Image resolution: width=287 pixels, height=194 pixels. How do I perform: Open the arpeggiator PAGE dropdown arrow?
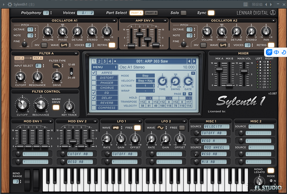pyautogui.click(x=190, y=94)
